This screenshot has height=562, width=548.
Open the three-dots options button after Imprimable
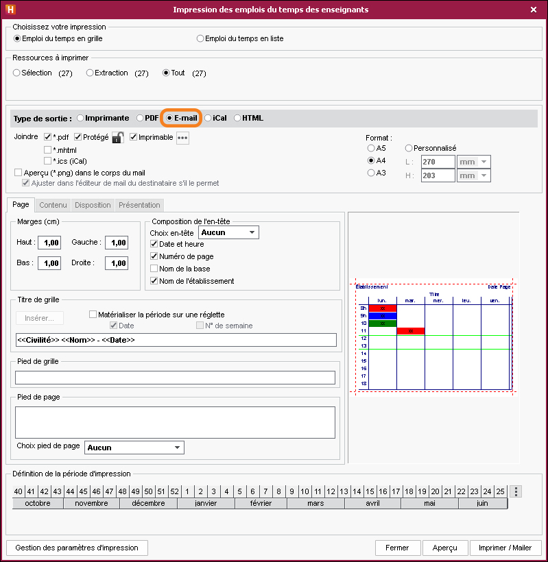182,138
